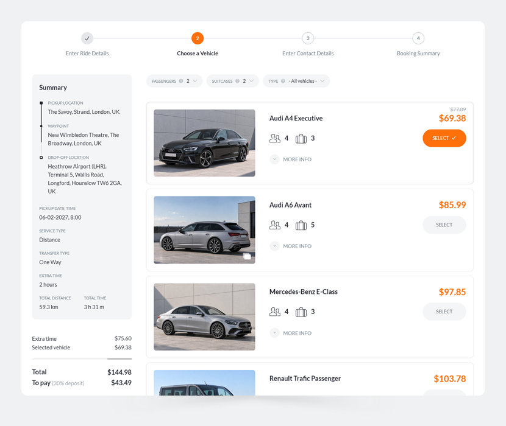Click the $97.85 price
The image size is (506, 426).
coord(452,292)
